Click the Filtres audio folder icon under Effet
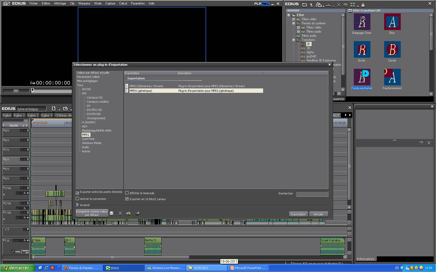Viewport: 436px width, 272px height. coord(298,36)
